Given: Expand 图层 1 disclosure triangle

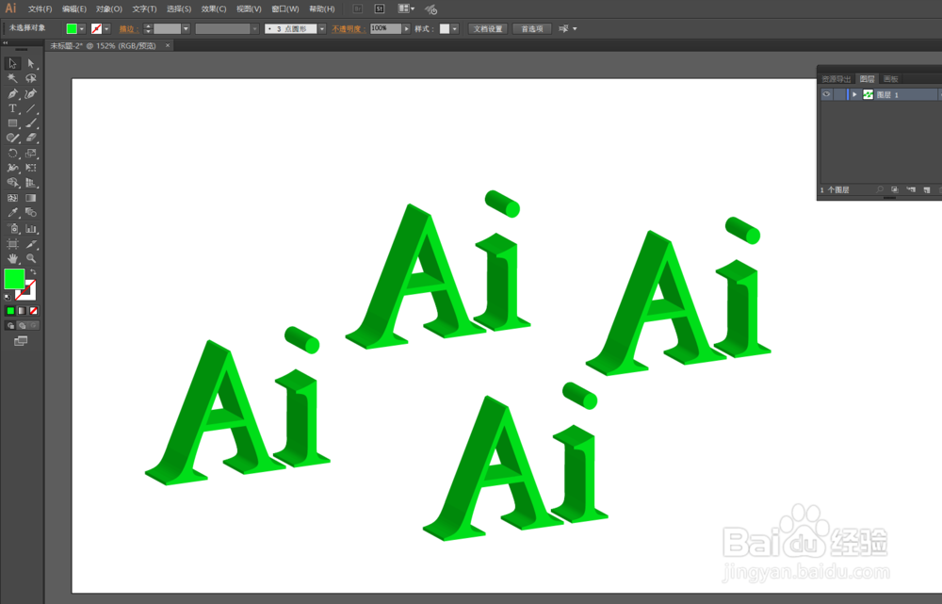Looking at the screenshot, I should (x=854, y=94).
